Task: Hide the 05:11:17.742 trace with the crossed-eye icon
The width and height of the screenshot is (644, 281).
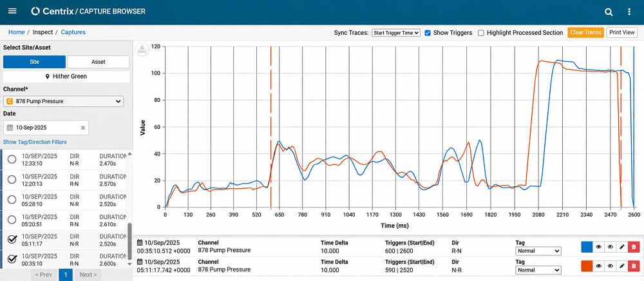Action: point(611,266)
